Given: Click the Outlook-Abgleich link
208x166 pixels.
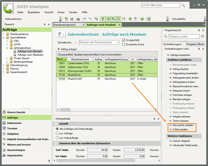Looking at the screenshot, I should pos(181,141).
